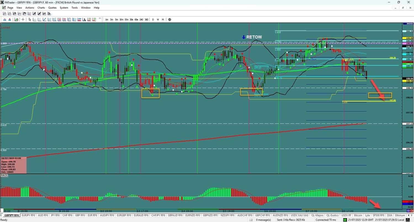
Task: Go to the USDX XAU XAG tab
Action: (299, 215)
